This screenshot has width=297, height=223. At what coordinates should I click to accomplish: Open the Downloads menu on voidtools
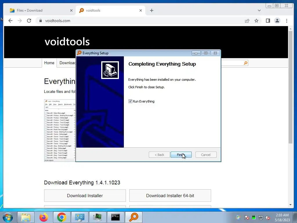point(67,63)
